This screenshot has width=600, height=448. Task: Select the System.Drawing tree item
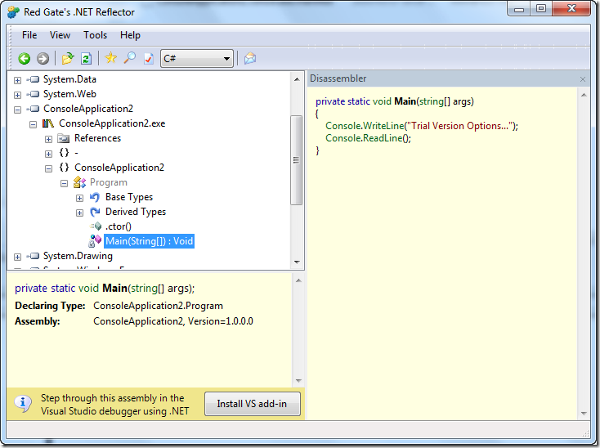pyautogui.click(x=78, y=256)
